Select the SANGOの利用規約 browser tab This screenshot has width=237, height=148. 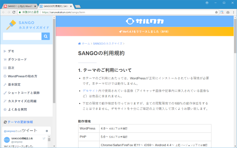tap(56, 6)
